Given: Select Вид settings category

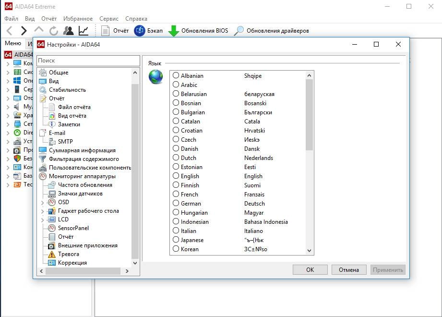Looking at the screenshot, I should [54, 81].
